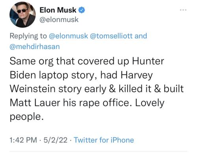Click the blue verified badge

coord(82,10)
